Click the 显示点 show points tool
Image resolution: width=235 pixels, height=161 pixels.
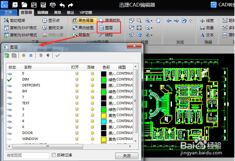[51, 20]
